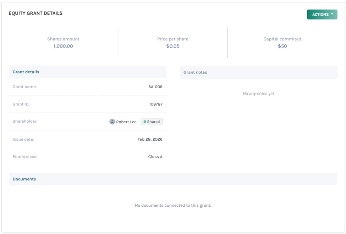Viewport: 346px width, 234px height.
Task: Click the Price per share $0.05 value
Action: [173, 46]
